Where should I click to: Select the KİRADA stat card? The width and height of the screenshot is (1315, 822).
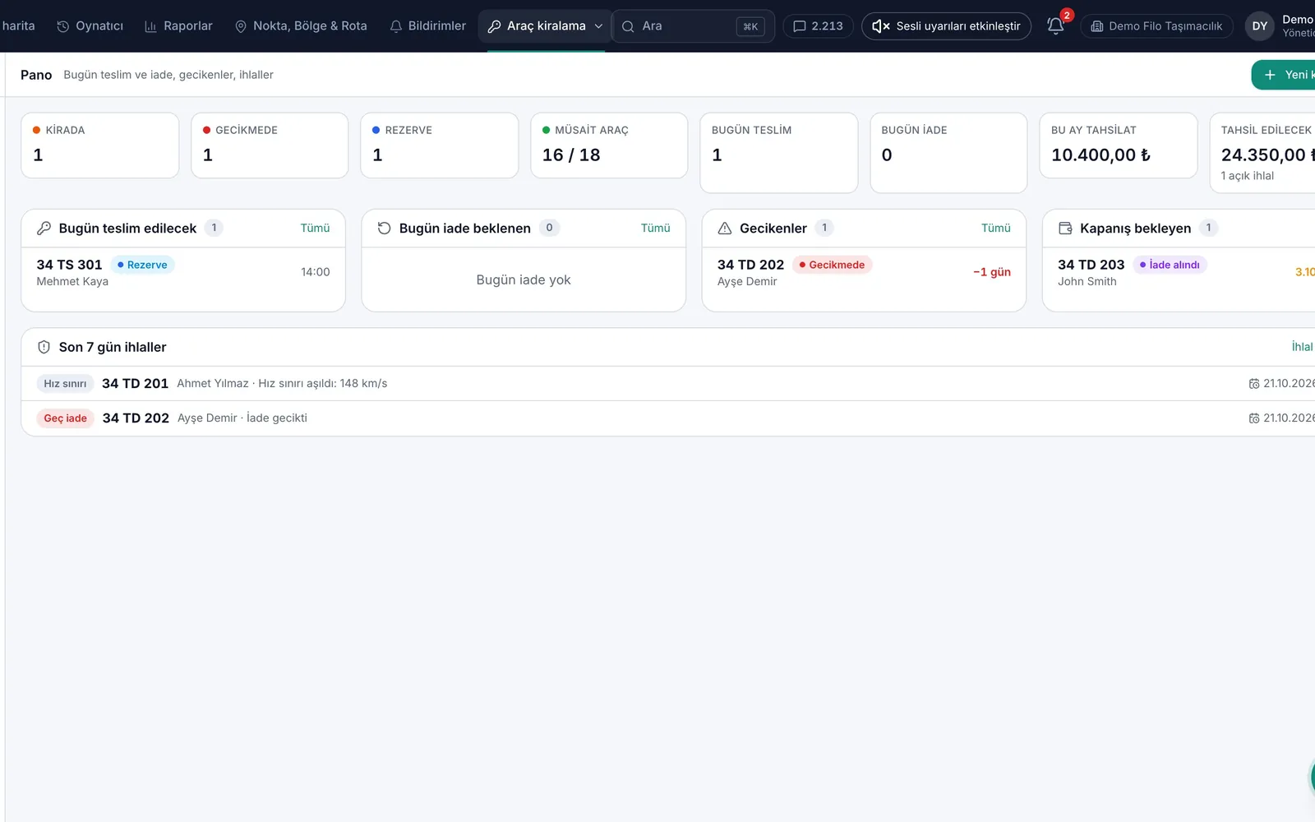100,145
